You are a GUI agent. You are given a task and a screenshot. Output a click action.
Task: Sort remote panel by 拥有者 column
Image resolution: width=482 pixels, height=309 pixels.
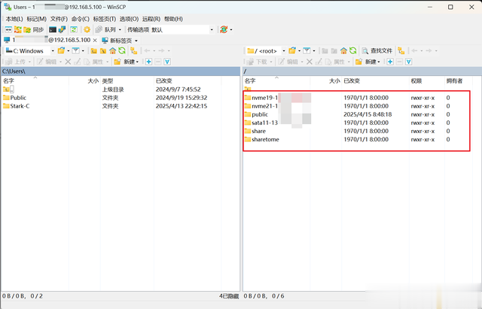[458, 81]
